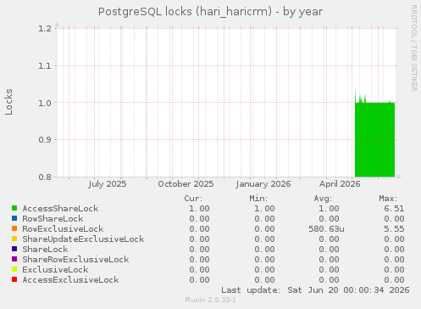
Task: Click the Munin 2.0.33-1 version text
Action: (210, 300)
